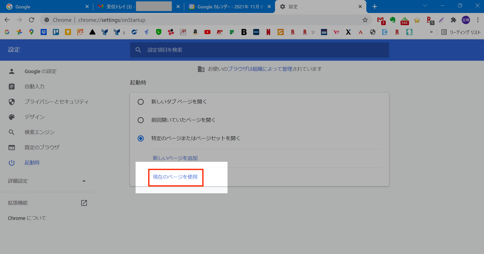Expand the 詳細設定 section in sidebar
The width and height of the screenshot is (484, 254).
(47, 181)
